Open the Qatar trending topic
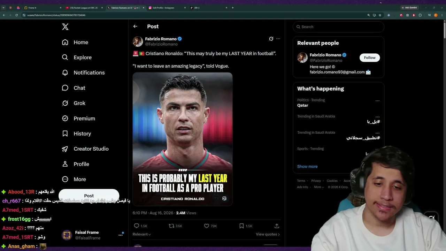 (302, 105)
